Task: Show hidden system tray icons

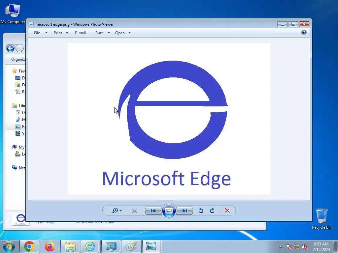Action: pos(281,247)
